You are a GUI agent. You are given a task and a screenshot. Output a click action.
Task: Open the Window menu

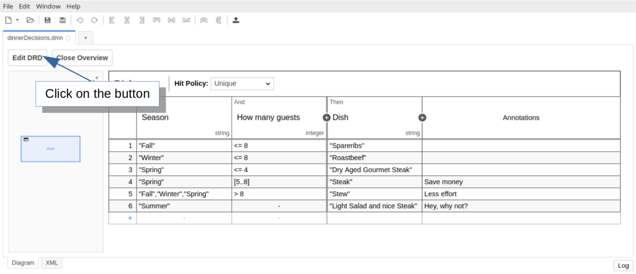point(48,6)
